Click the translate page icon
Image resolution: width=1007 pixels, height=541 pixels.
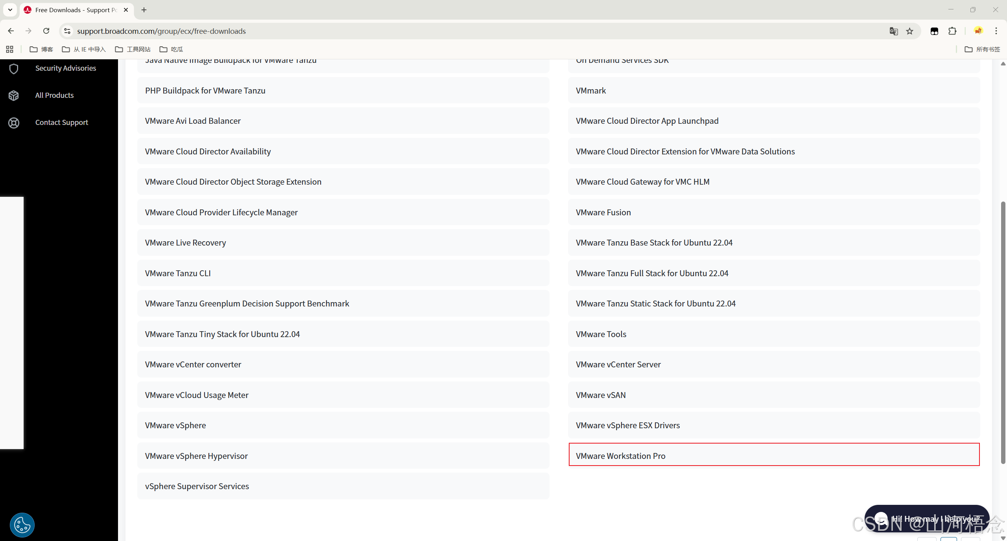893,31
